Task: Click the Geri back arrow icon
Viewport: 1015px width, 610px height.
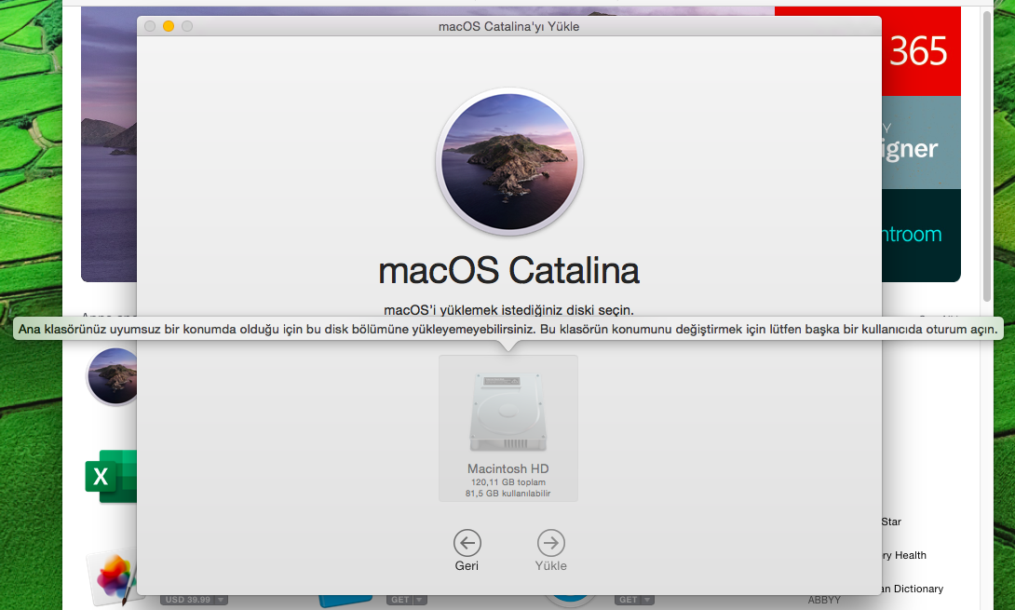Action: point(467,543)
